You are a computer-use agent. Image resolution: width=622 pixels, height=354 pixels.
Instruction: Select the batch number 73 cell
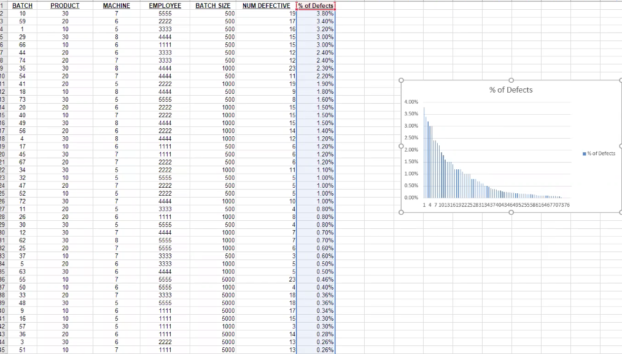22,99
